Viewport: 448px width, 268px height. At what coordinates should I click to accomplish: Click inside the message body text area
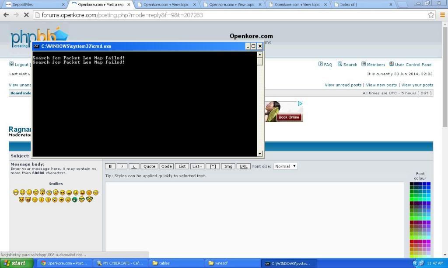pyautogui.click(x=254, y=220)
